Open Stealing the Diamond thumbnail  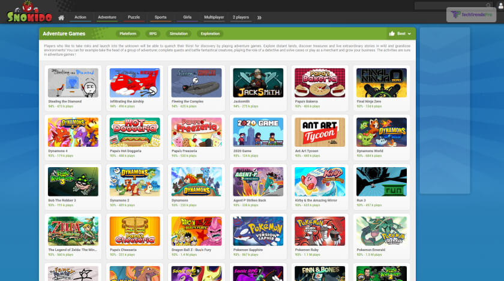[73, 83]
